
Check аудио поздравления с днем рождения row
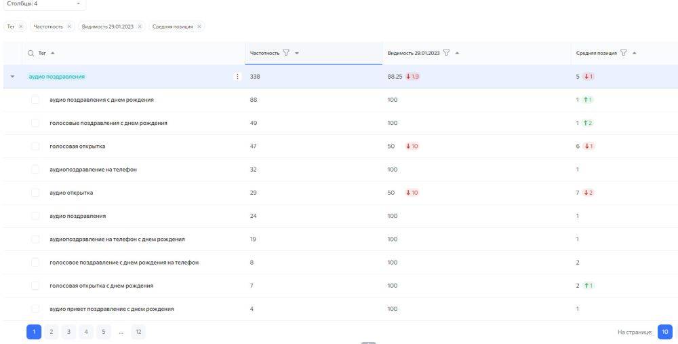tap(35, 100)
